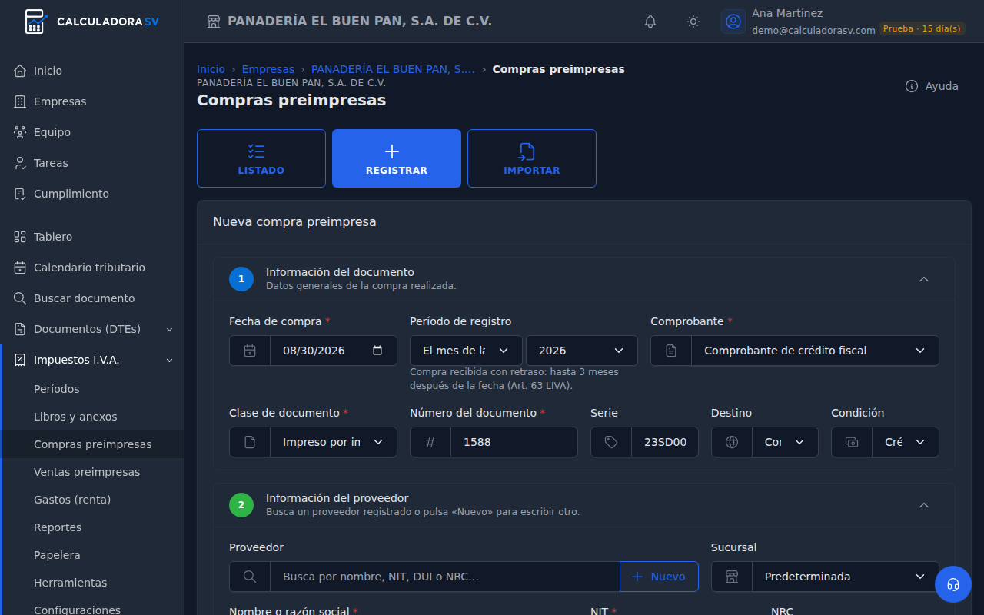This screenshot has height=615, width=984.
Task: Click the page icon beside Clase de documento
Action: (x=250, y=442)
